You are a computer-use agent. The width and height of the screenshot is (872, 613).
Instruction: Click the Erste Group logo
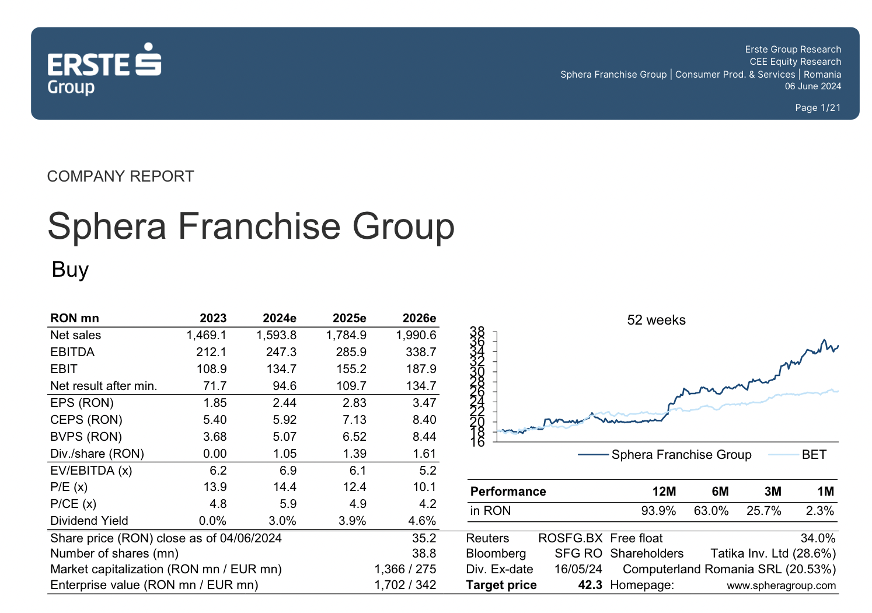104,69
